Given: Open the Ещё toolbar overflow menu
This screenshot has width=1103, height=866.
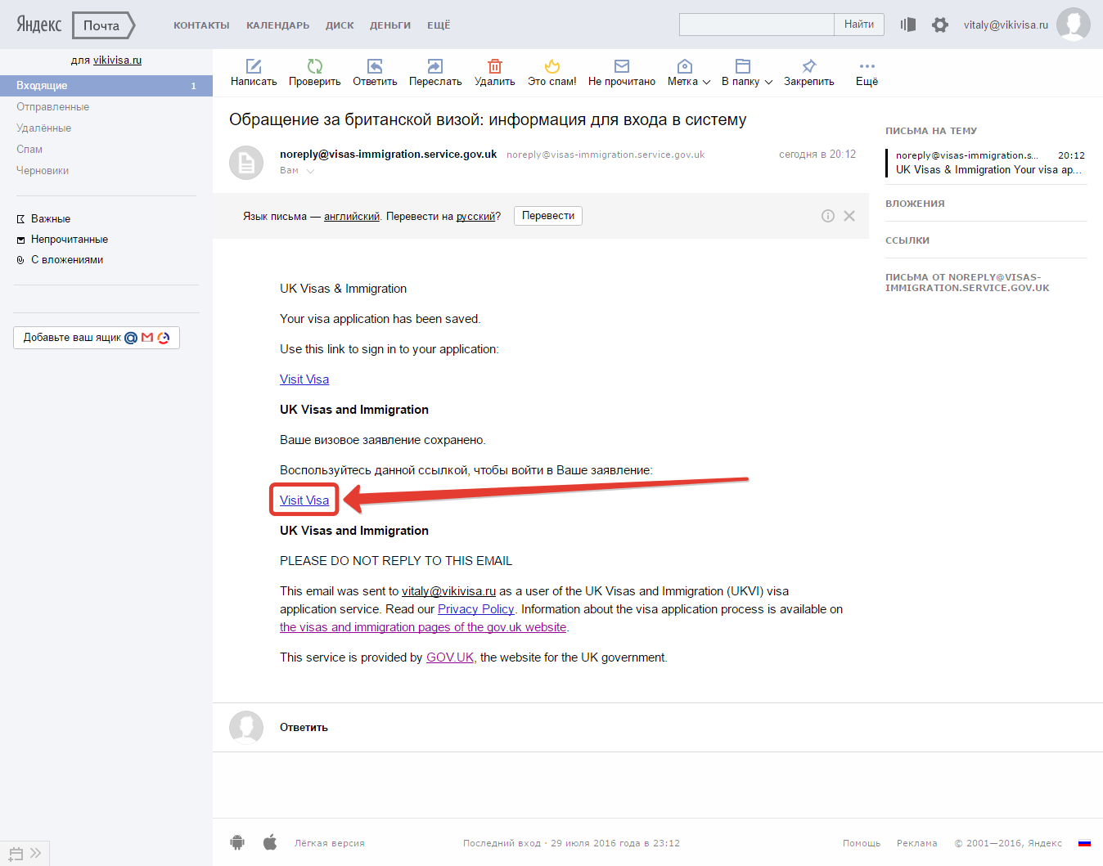Looking at the screenshot, I should [x=867, y=73].
